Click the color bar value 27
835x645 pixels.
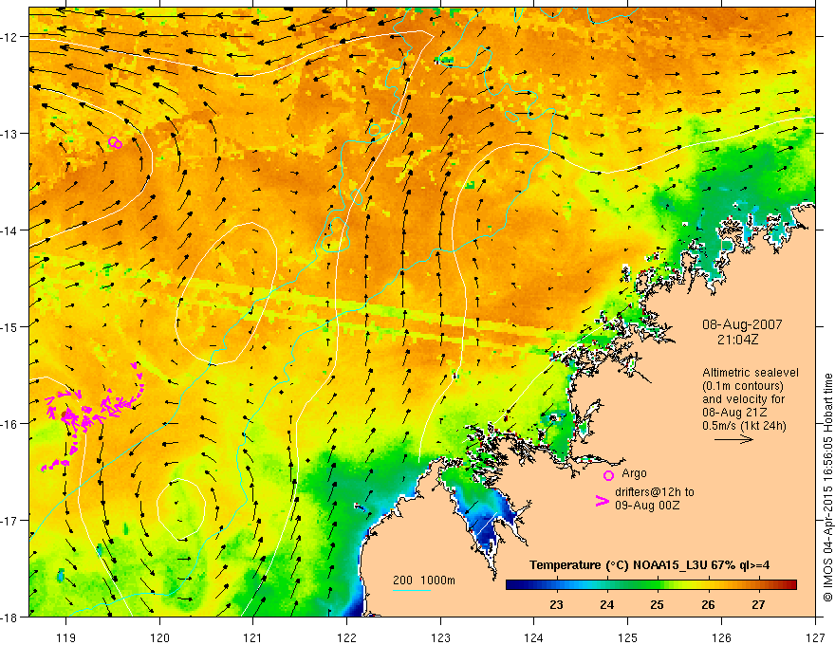(x=758, y=605)
